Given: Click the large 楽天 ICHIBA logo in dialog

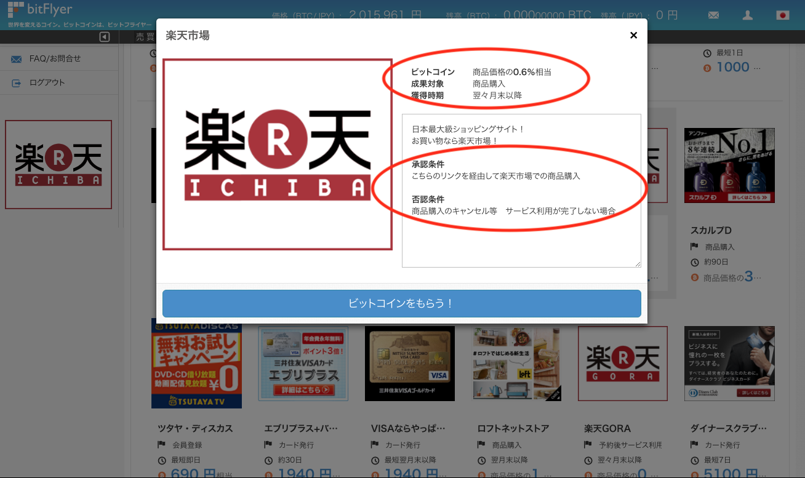Looking at the screenshot, I should click(278, 154).
